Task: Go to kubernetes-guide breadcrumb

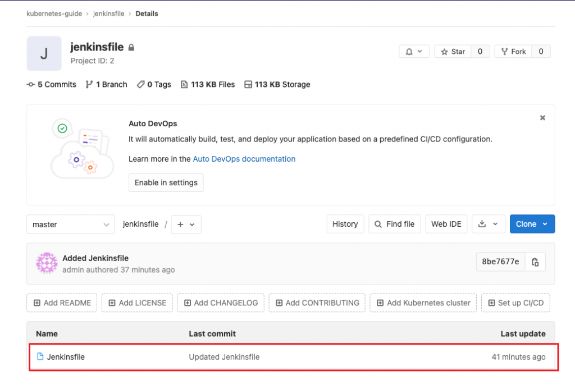Action: 54,13
